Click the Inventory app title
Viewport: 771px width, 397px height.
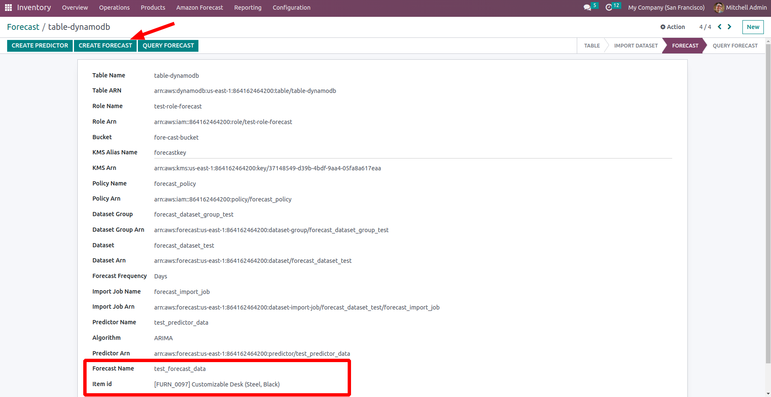tap(34, 8)
